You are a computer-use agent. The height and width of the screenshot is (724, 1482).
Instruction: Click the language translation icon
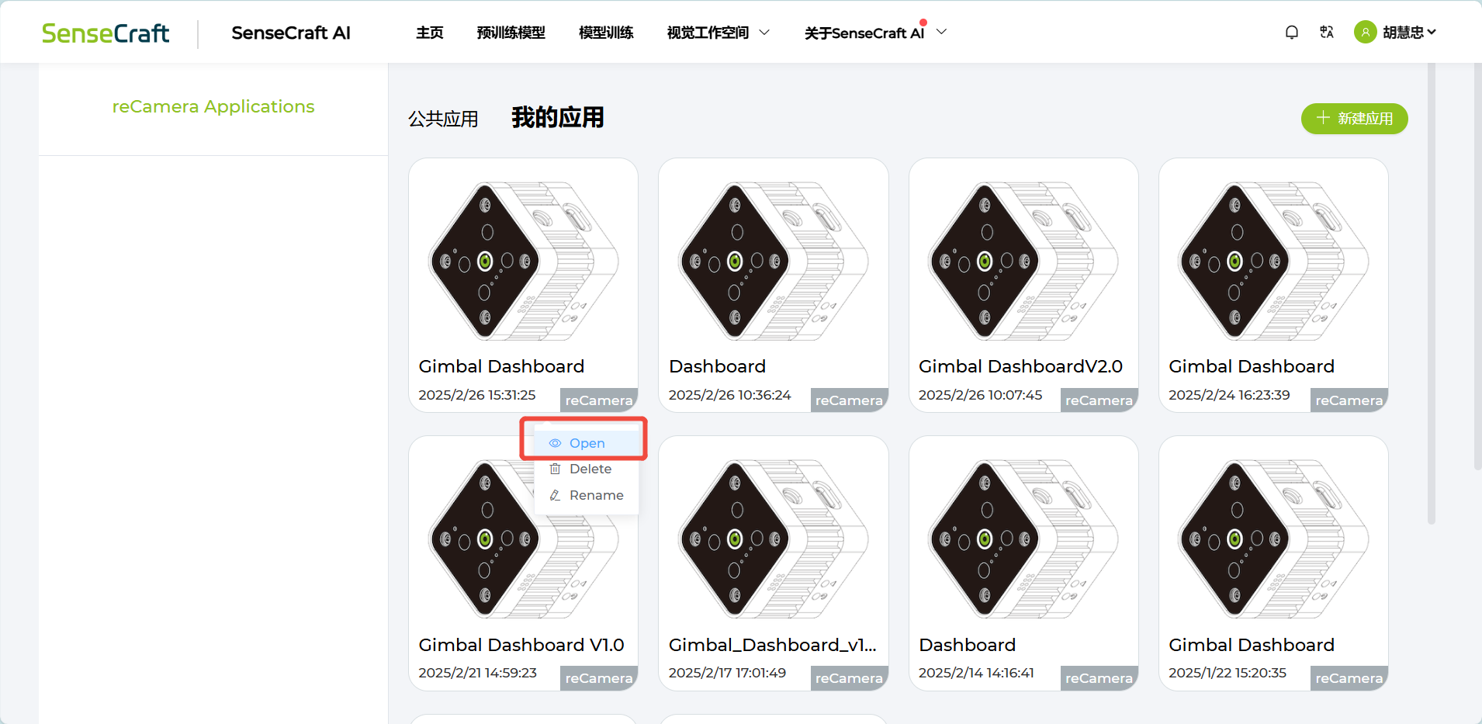tap(1327, 32)
